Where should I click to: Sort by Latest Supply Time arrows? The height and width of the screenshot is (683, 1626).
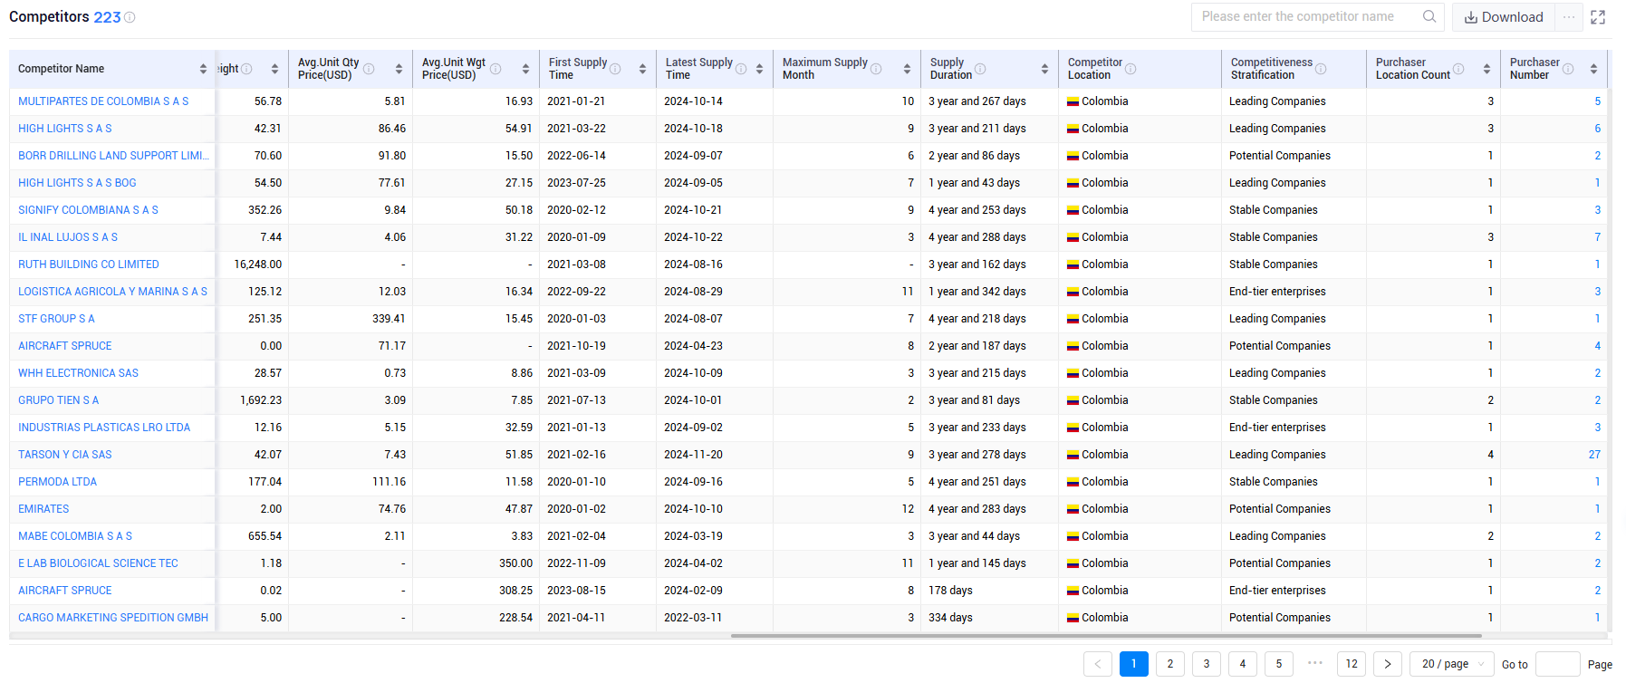coord(759,69)
